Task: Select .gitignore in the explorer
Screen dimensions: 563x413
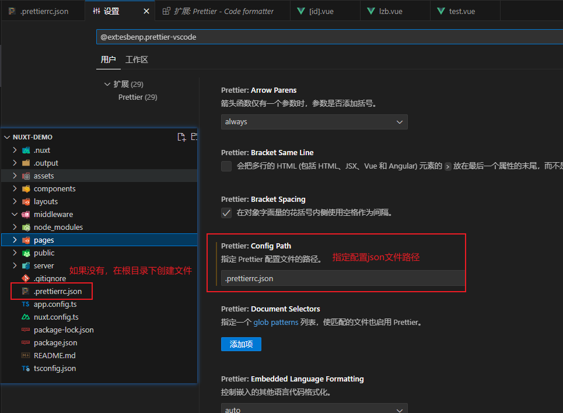Action: coord(50,279)
